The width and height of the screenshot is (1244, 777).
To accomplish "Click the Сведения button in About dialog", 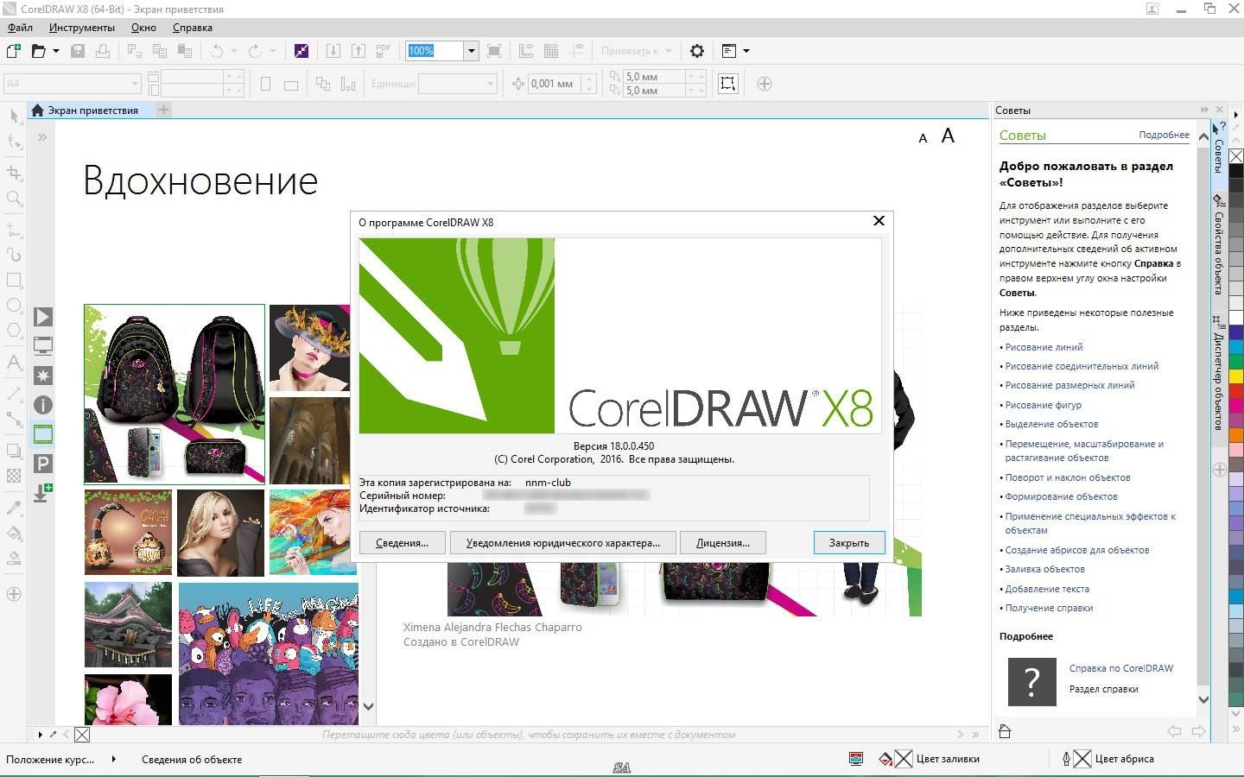I will pos(402,543).
